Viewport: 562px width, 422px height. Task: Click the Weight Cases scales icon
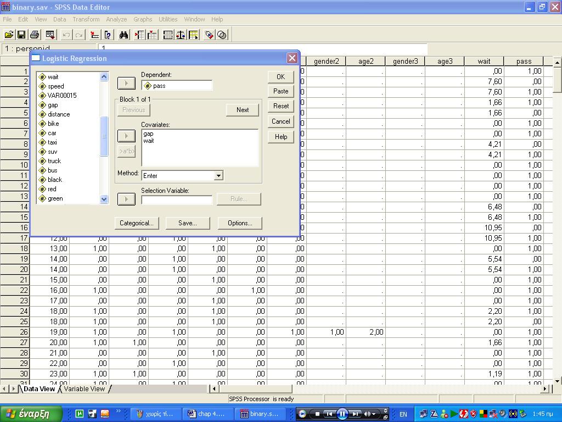[181, 35]
